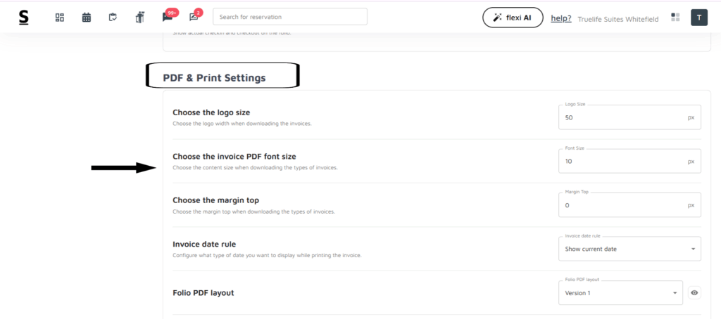721x319 pixels.
Task: Open chat messages with 99+ badge
Action: click(x=168, y=17)
